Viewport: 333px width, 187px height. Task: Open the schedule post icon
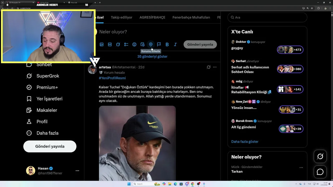coord(143,44)
